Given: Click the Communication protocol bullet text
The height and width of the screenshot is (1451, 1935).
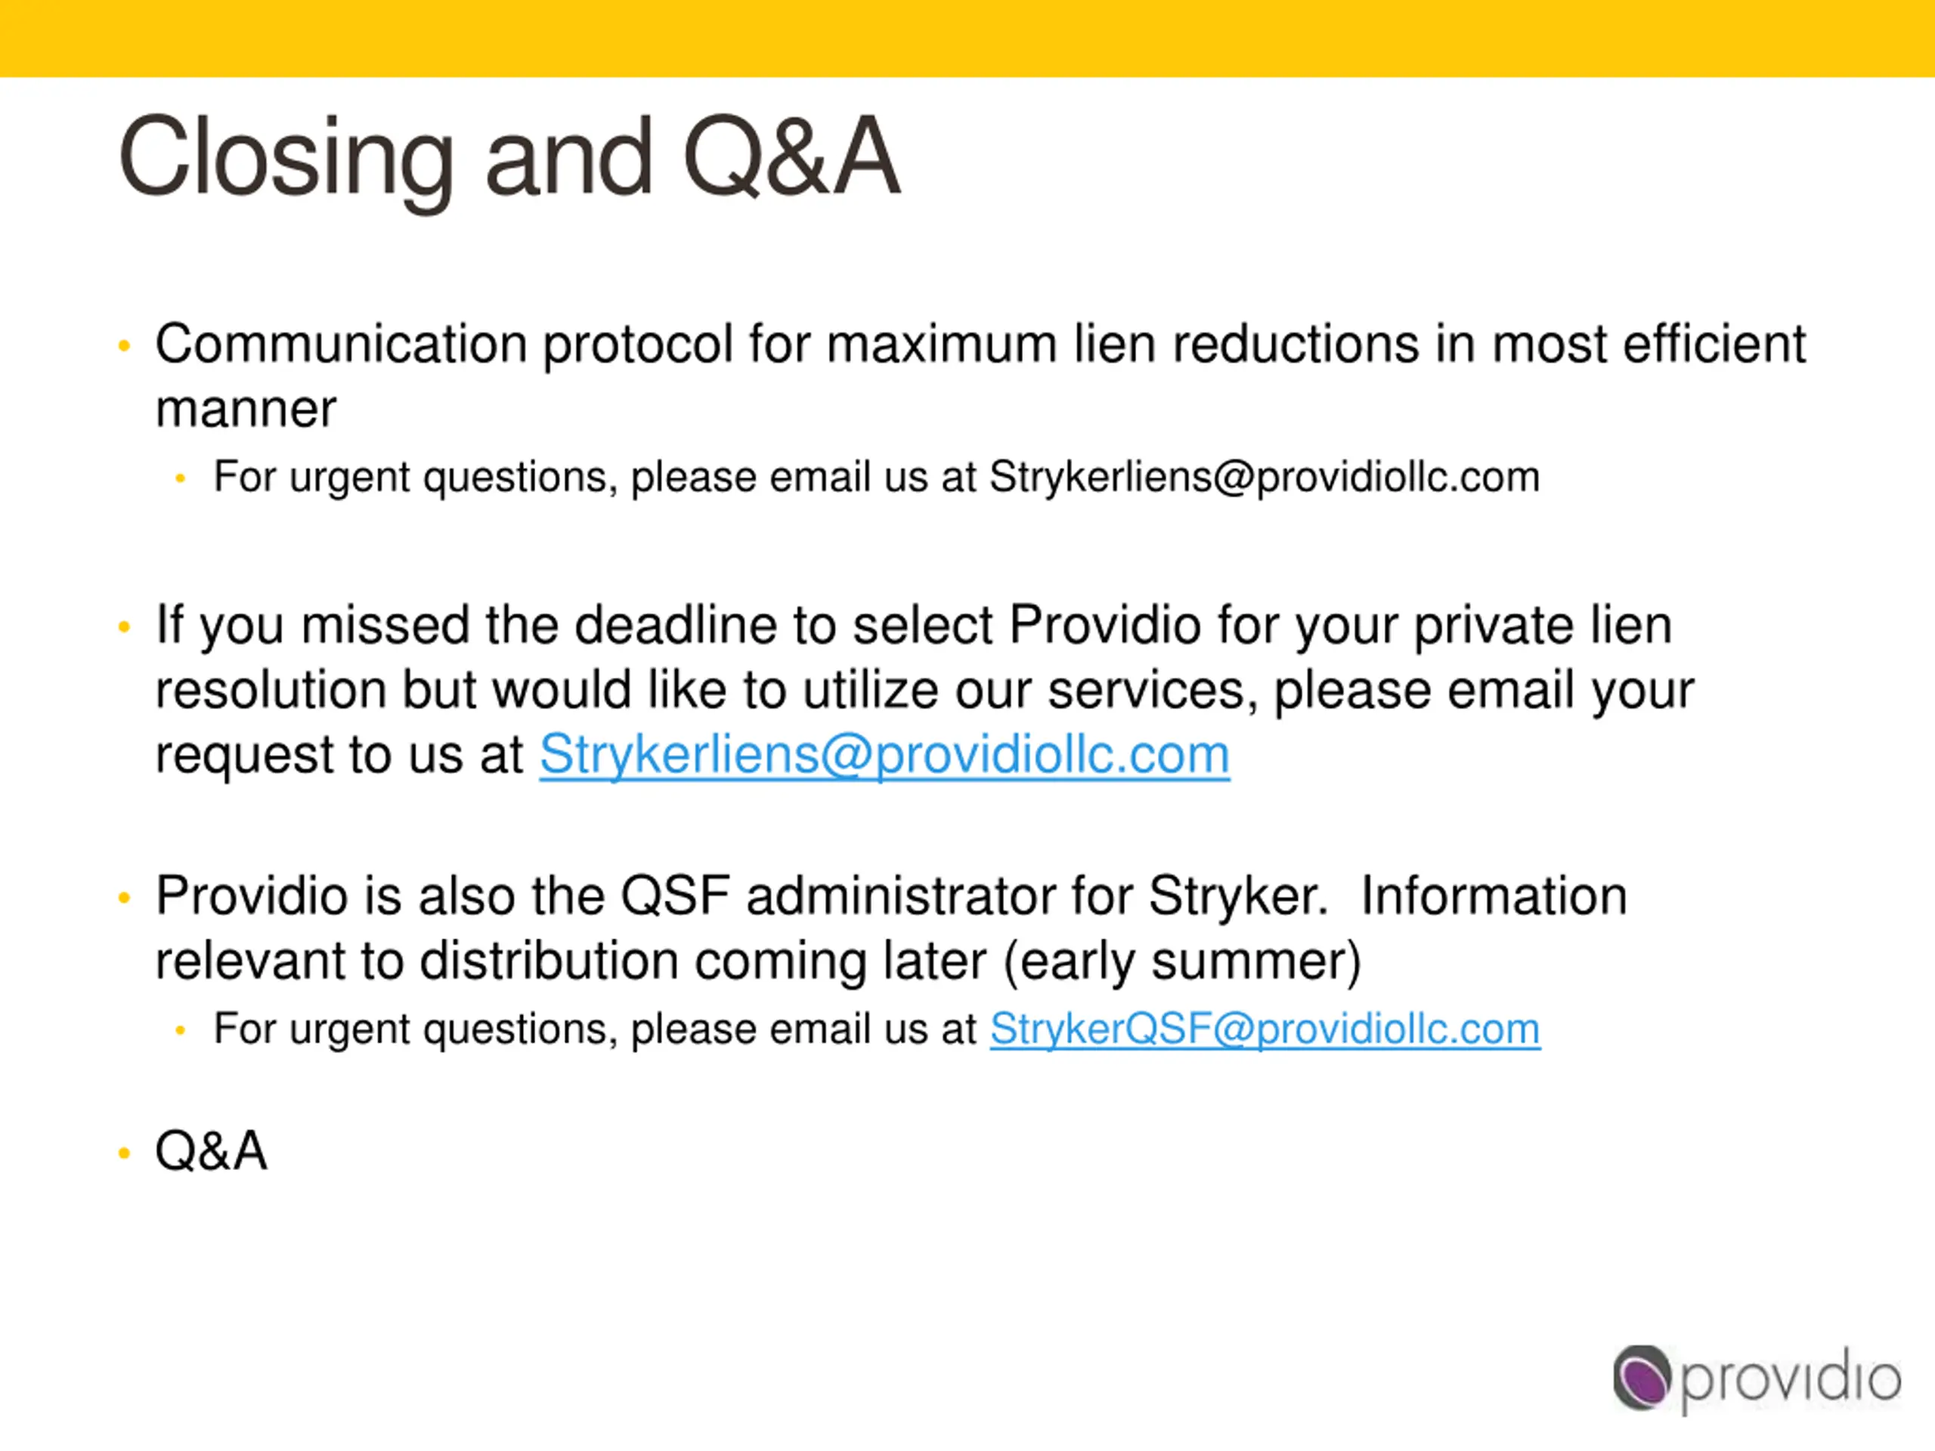Looking at the screenshot, I should coord(980,375).
